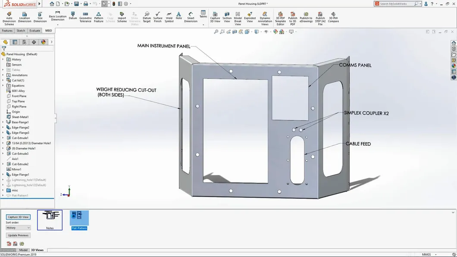Select the Front Plane in feature tree

(x=20, y=96)
